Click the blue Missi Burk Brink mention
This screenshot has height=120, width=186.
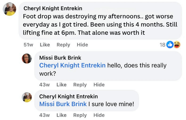pos(63,104)
